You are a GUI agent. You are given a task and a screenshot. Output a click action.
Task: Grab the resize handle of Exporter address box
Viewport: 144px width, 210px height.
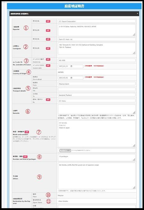point(134,35)
